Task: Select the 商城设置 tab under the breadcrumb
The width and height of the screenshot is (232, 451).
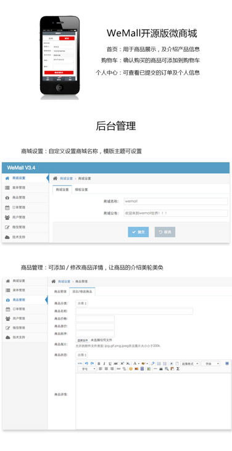Action: 62,190
